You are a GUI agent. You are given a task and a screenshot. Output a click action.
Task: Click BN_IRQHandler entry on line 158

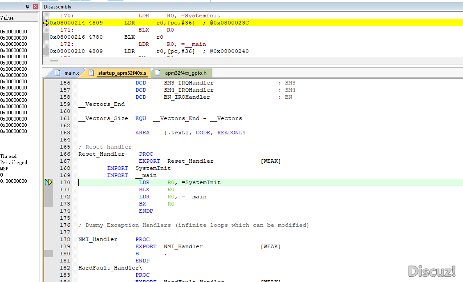click(187, 97)
